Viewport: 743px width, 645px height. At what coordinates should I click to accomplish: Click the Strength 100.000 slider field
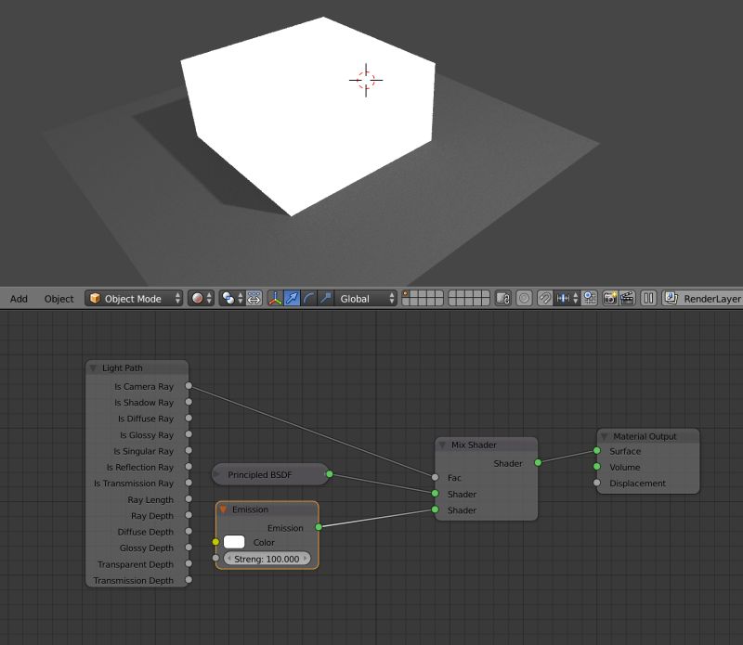(x=269, y=559)
